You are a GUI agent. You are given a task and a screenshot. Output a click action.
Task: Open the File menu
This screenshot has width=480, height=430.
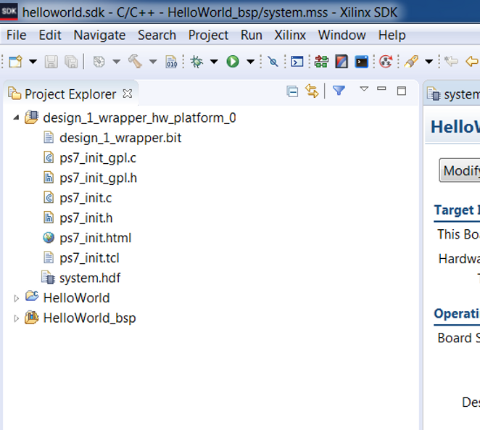pyautogui.click(x=17, y=36)
